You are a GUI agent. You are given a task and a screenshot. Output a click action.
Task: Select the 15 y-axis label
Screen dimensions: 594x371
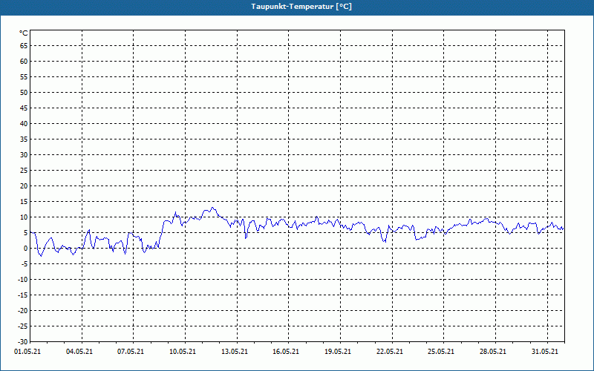tap(24, 202)
